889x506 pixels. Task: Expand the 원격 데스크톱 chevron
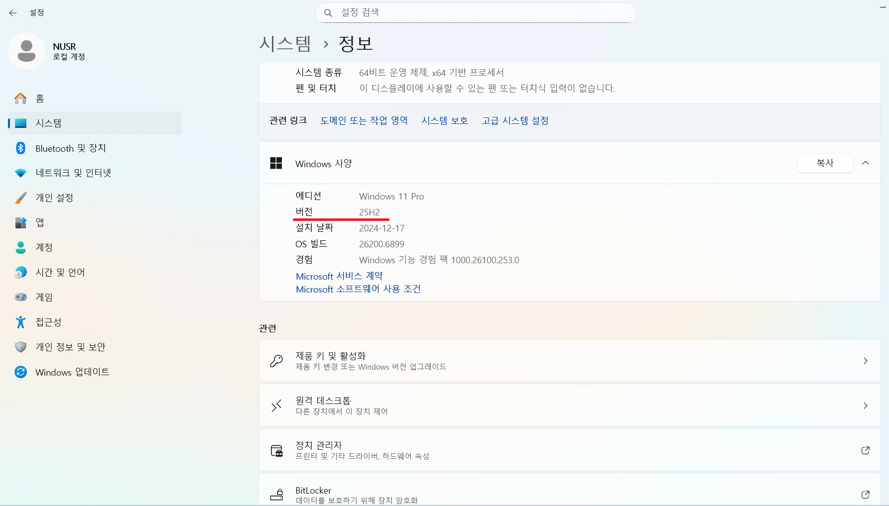click(866, 405)
